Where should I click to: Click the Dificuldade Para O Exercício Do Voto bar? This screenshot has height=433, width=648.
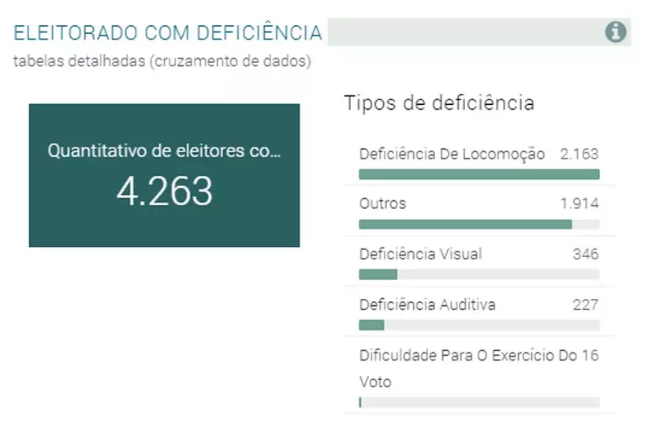[479, 402]
